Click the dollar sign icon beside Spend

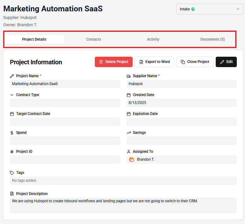coord(12,133)
